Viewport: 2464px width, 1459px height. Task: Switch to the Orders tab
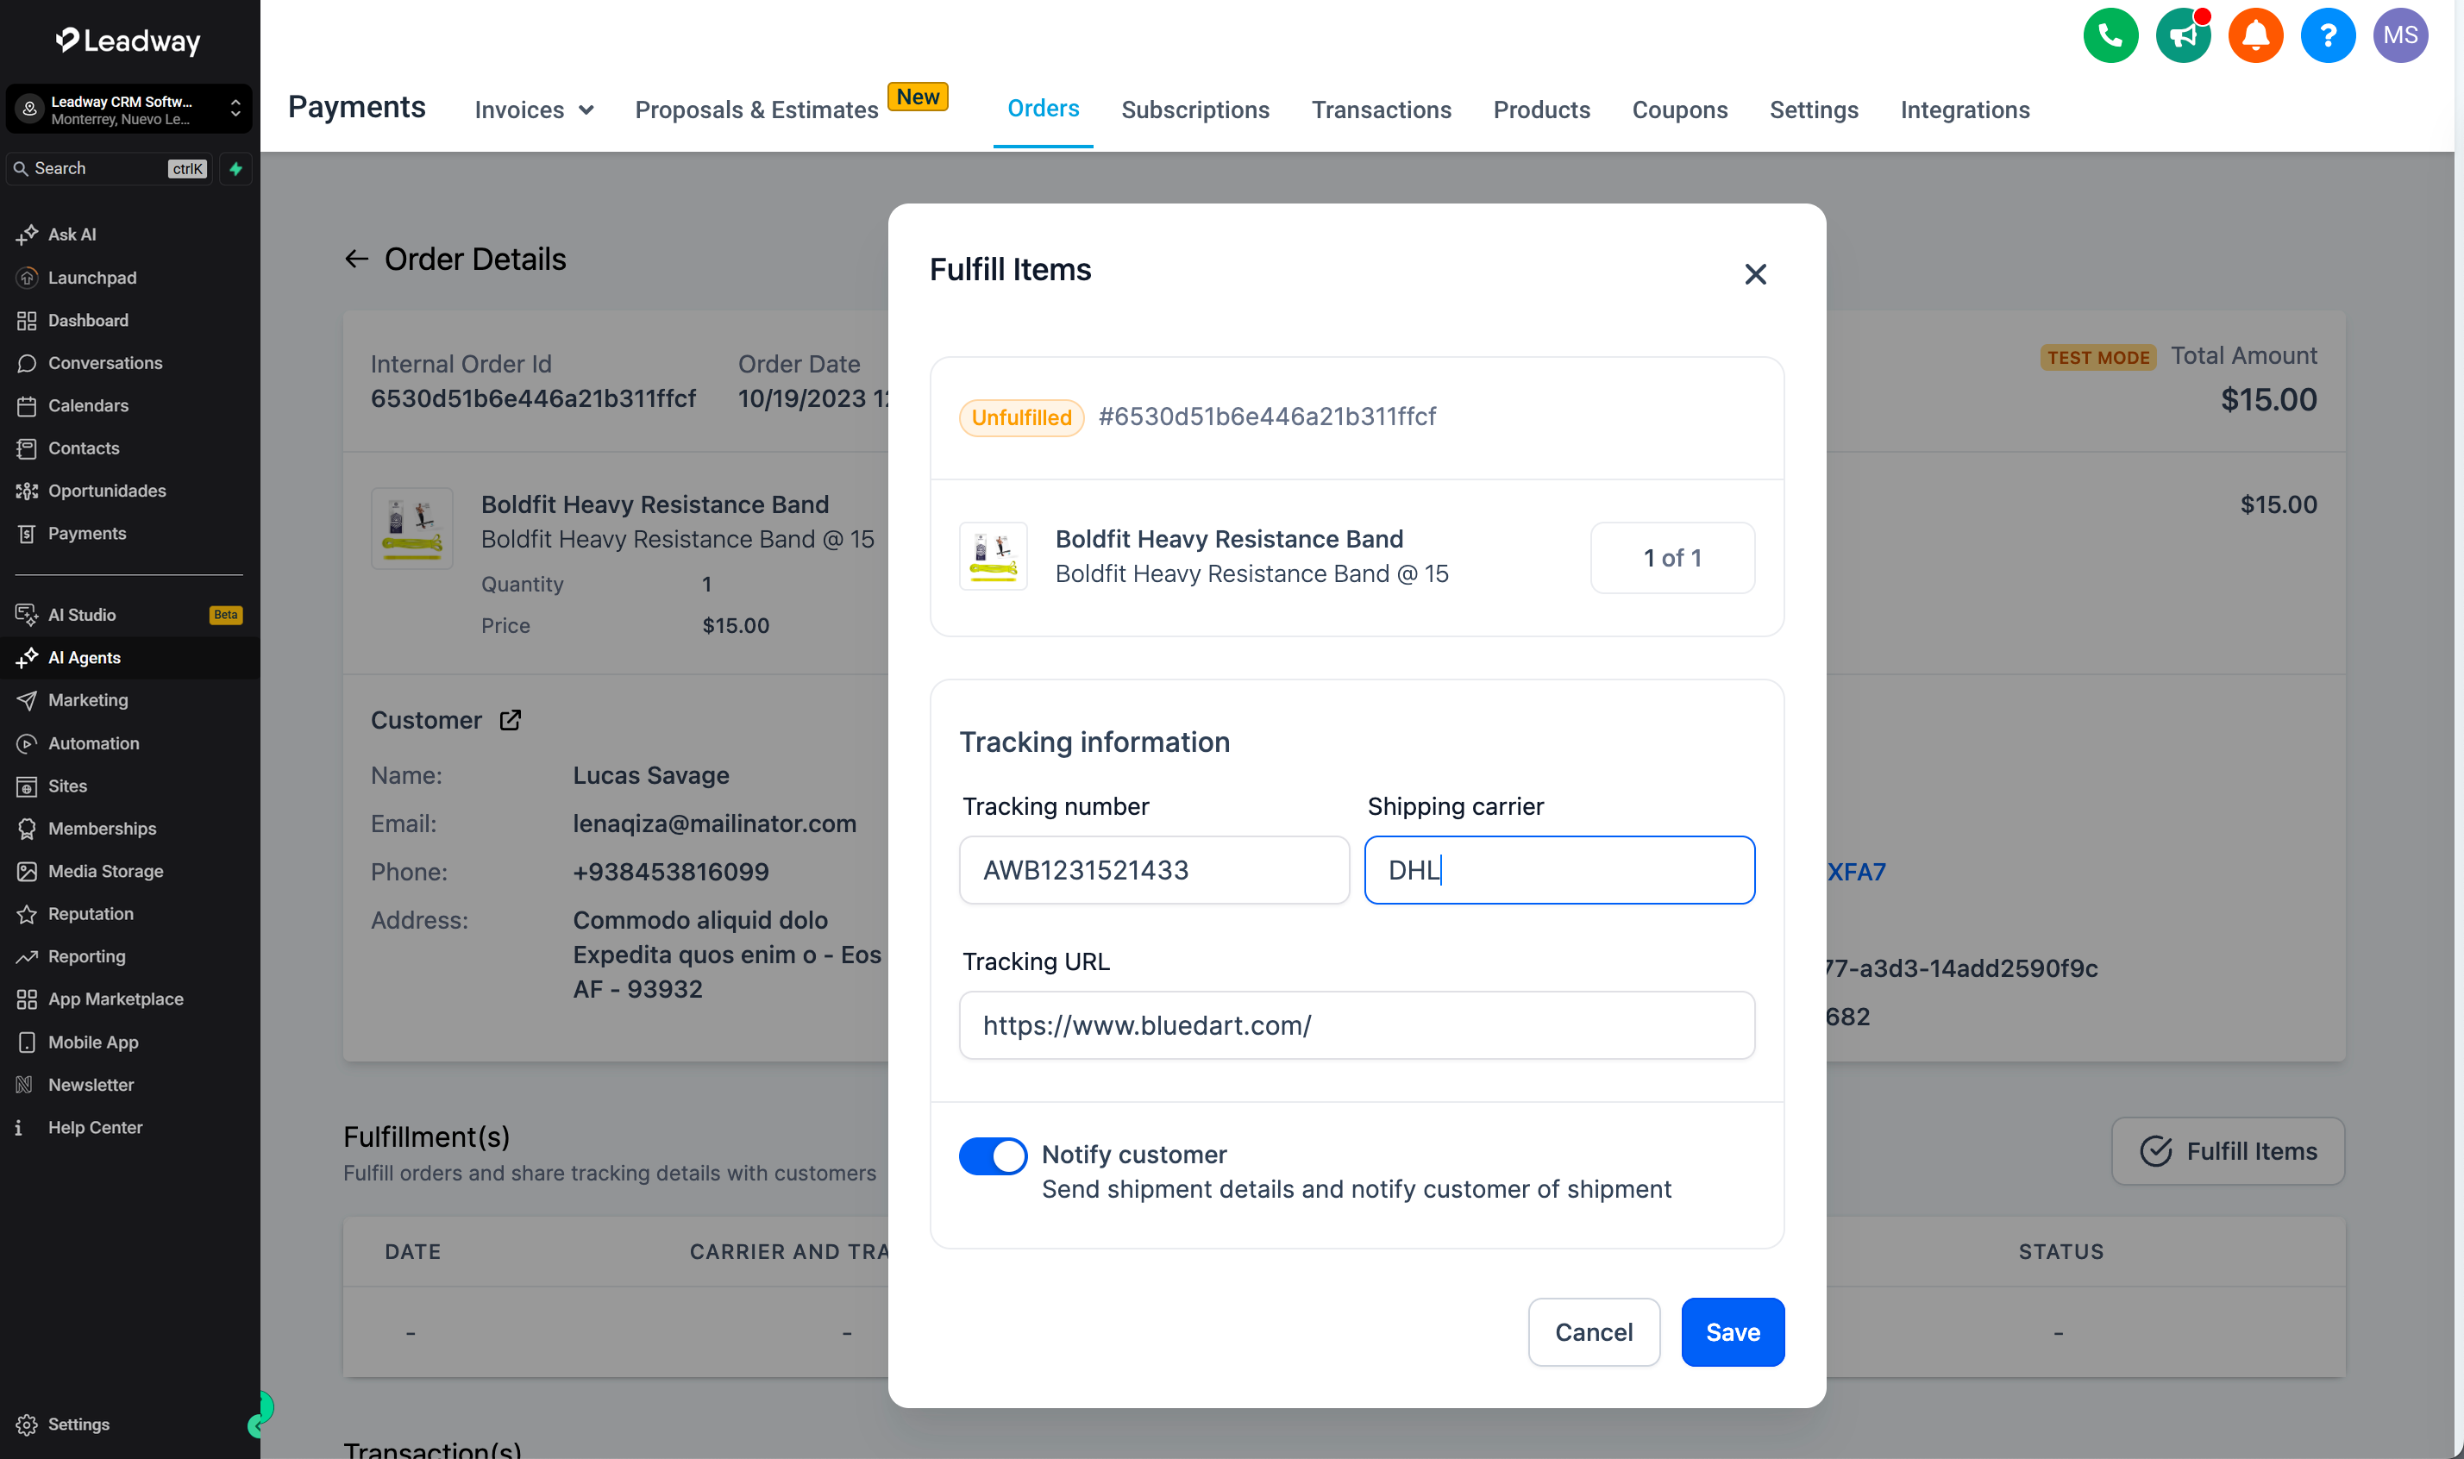point(1042,108)
